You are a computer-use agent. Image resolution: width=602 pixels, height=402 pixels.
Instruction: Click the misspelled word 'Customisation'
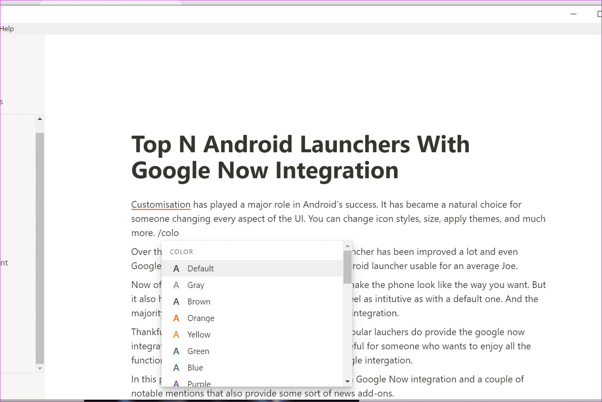click(161, 205)
